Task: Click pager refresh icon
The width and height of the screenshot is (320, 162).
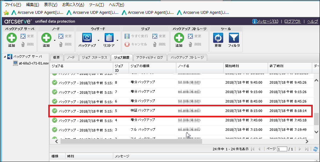Action: pos(316,149)
